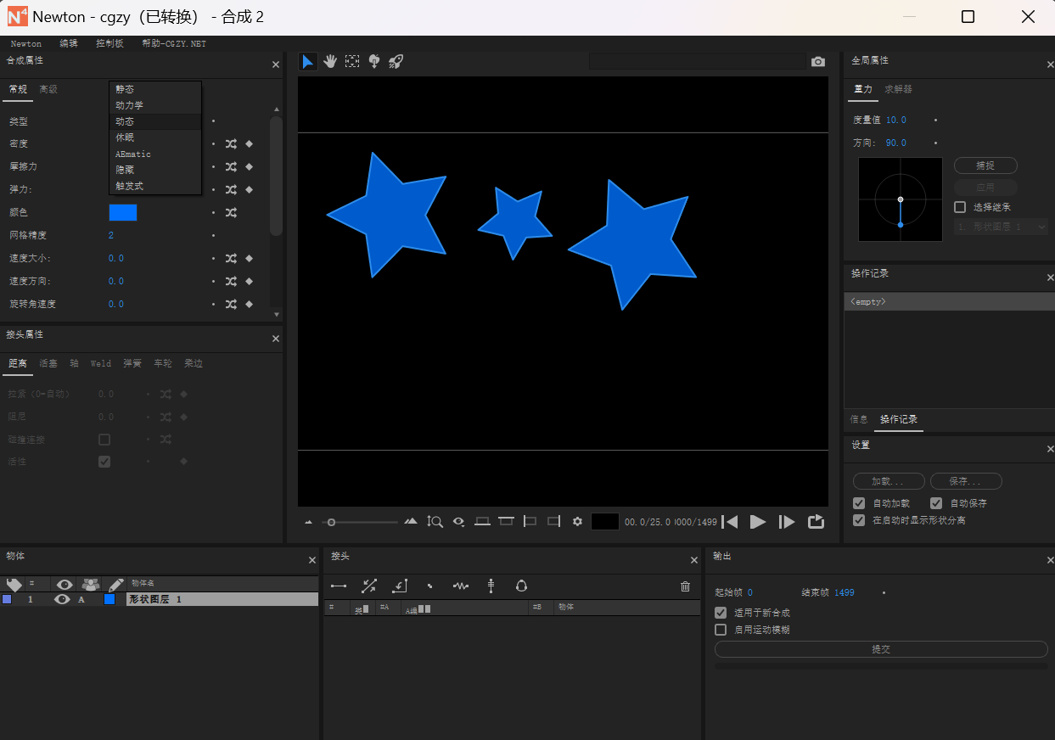1055x740 pixels.
Task: Uncheck the 自动保存 checkbox
Action: point(936,503)
